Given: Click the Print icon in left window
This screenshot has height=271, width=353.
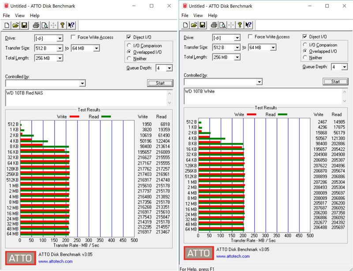Looking at the screenshot, I should click(36, 25).
